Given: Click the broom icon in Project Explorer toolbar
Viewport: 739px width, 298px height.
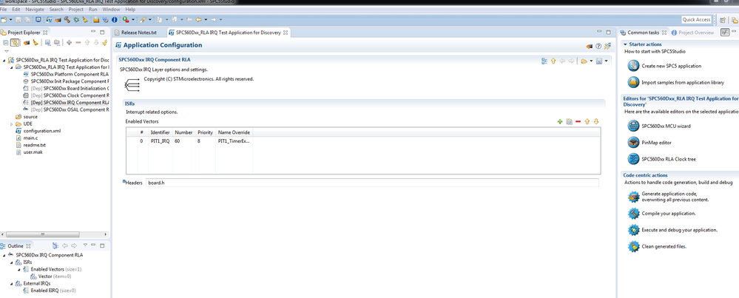Looking at the screenshot, I should [35, 43].
